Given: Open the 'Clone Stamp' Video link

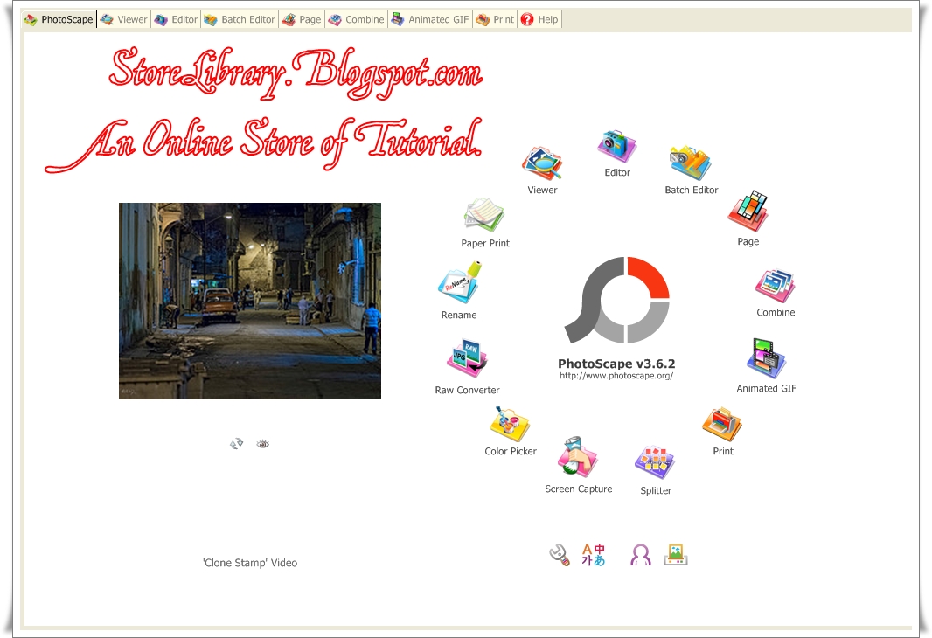Looking at the screenshot, I should pos(250,563).
